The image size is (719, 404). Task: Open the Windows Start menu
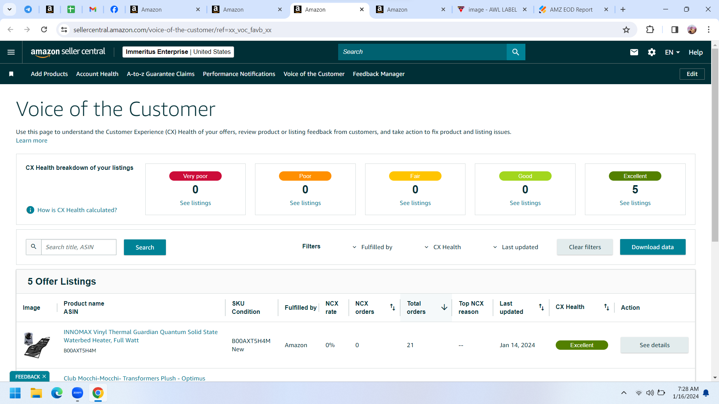pos(15,393)
